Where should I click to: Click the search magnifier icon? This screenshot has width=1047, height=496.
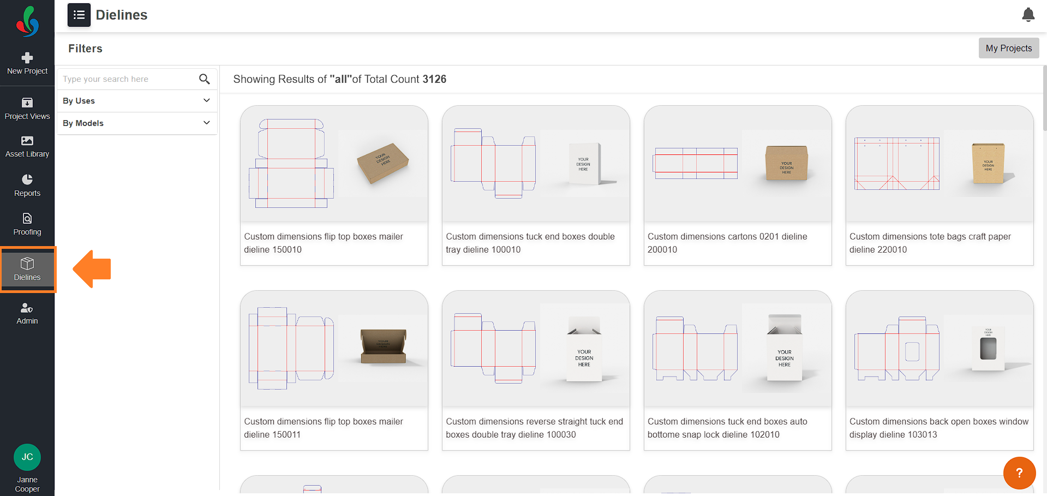pyautogui.click(x=205, y=79)
